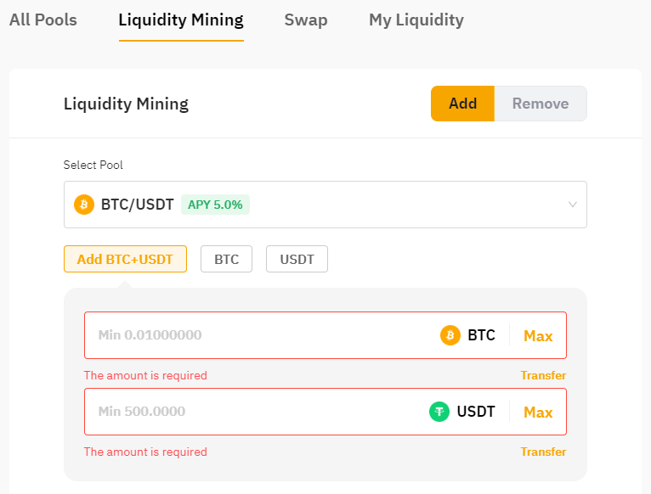
Task: Select the Liquidity Mining tab
Action: (x=181, y=20)
